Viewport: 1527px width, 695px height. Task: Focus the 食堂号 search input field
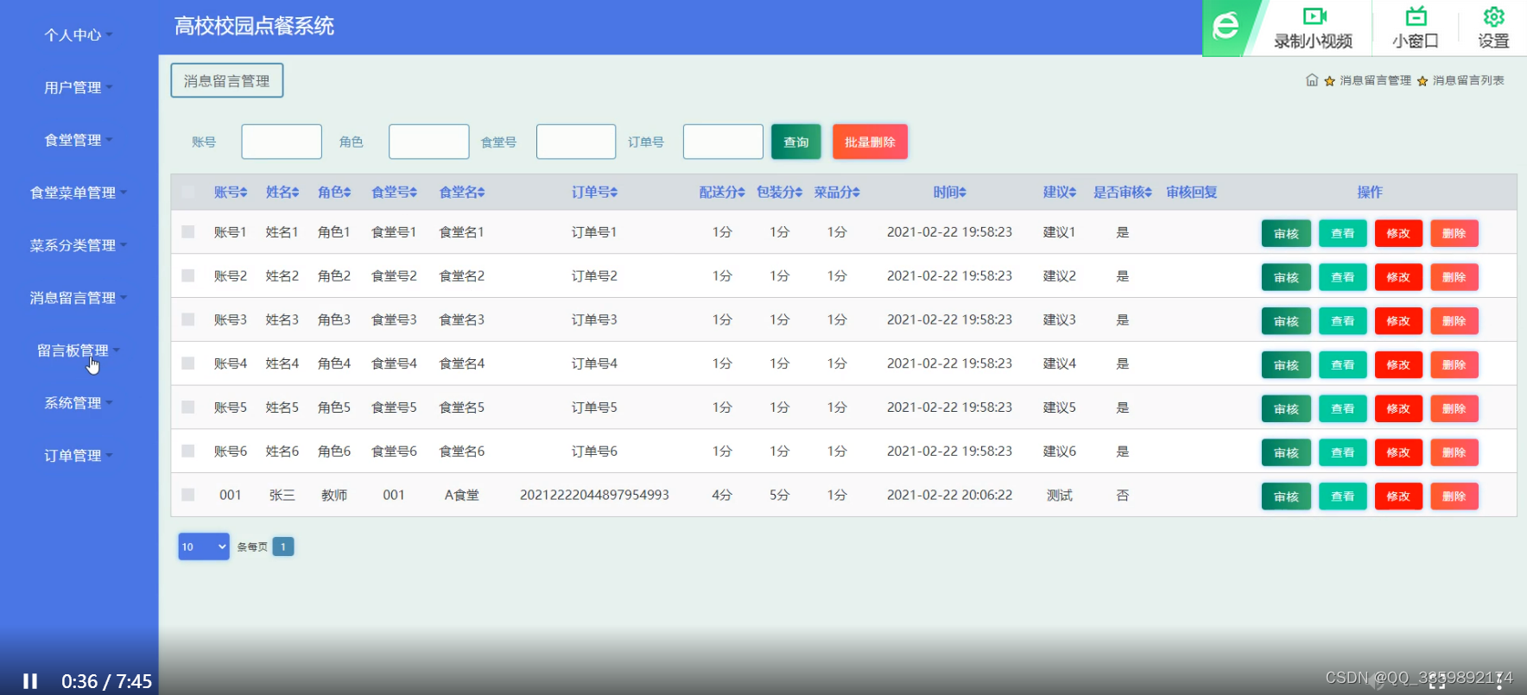click(x=576, y=142)
